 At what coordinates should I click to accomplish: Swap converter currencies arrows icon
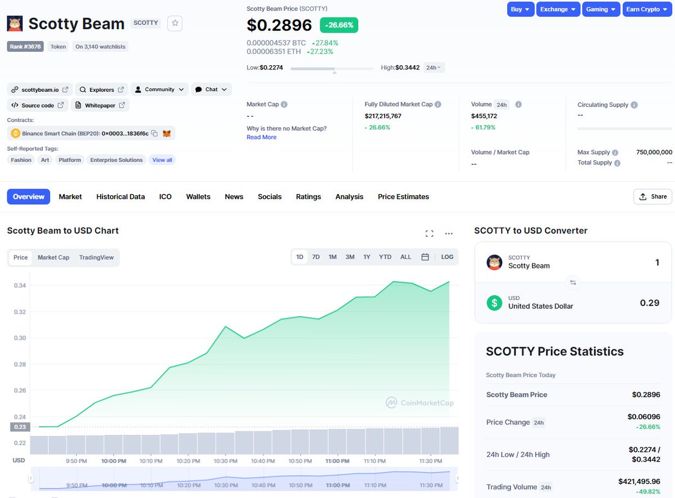pos(573,282)
